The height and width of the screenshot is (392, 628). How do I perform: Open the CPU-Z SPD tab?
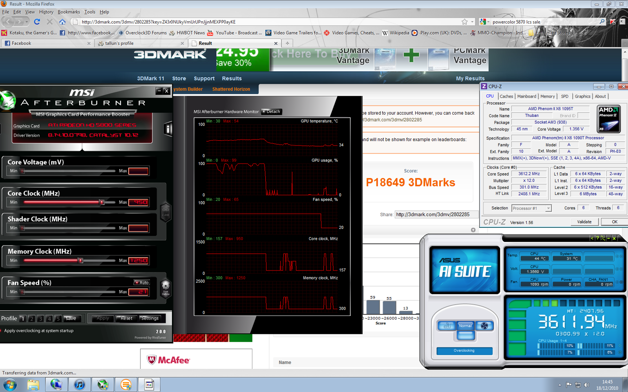[565, 96]
